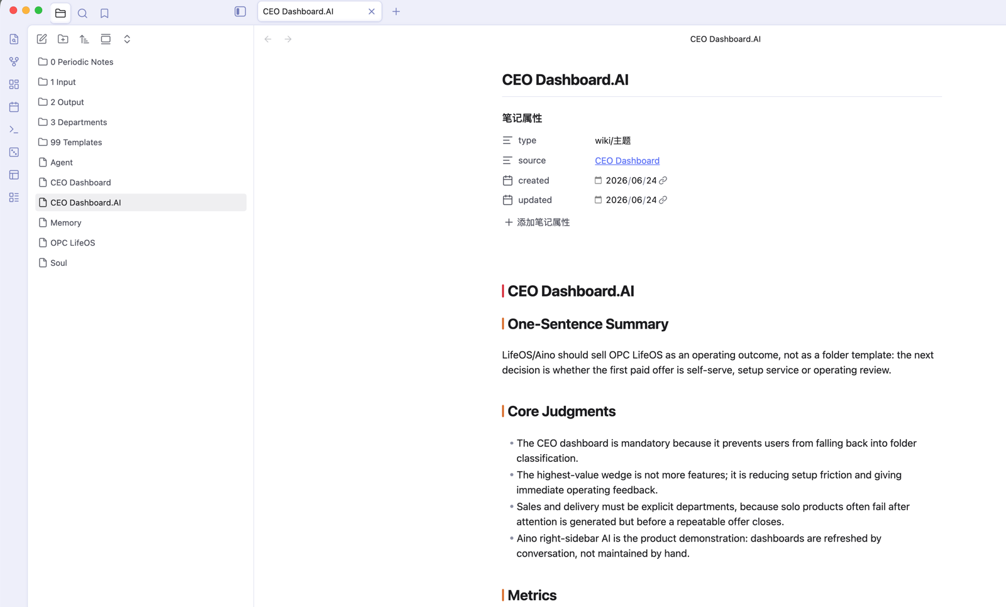
Task: Close the CEO Dashboard.AI tab
Action: point(372,11)
